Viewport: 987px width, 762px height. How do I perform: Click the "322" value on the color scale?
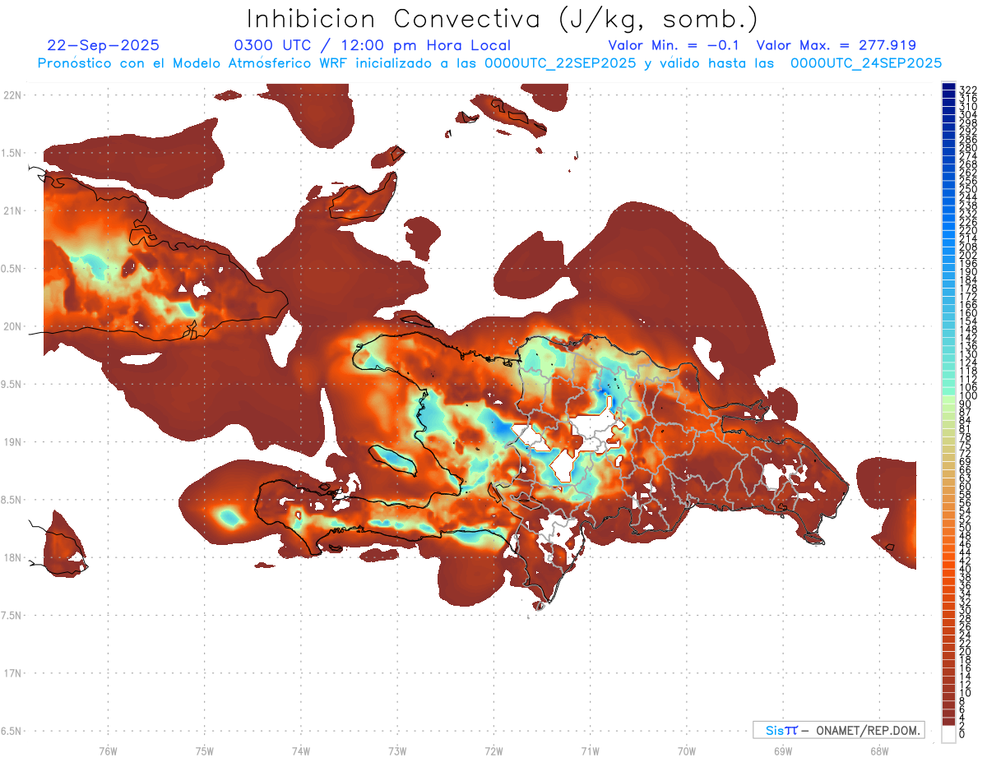(967, 90)
